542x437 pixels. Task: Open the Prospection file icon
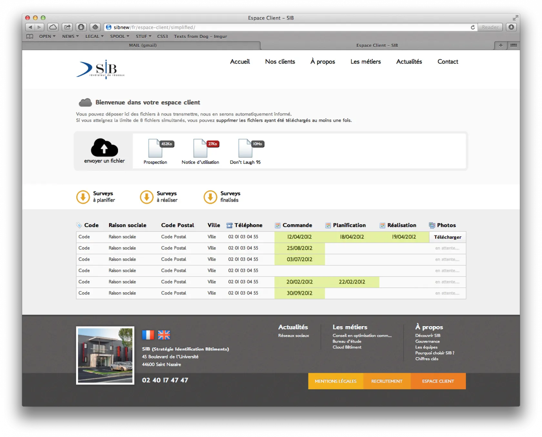(156, 148)
